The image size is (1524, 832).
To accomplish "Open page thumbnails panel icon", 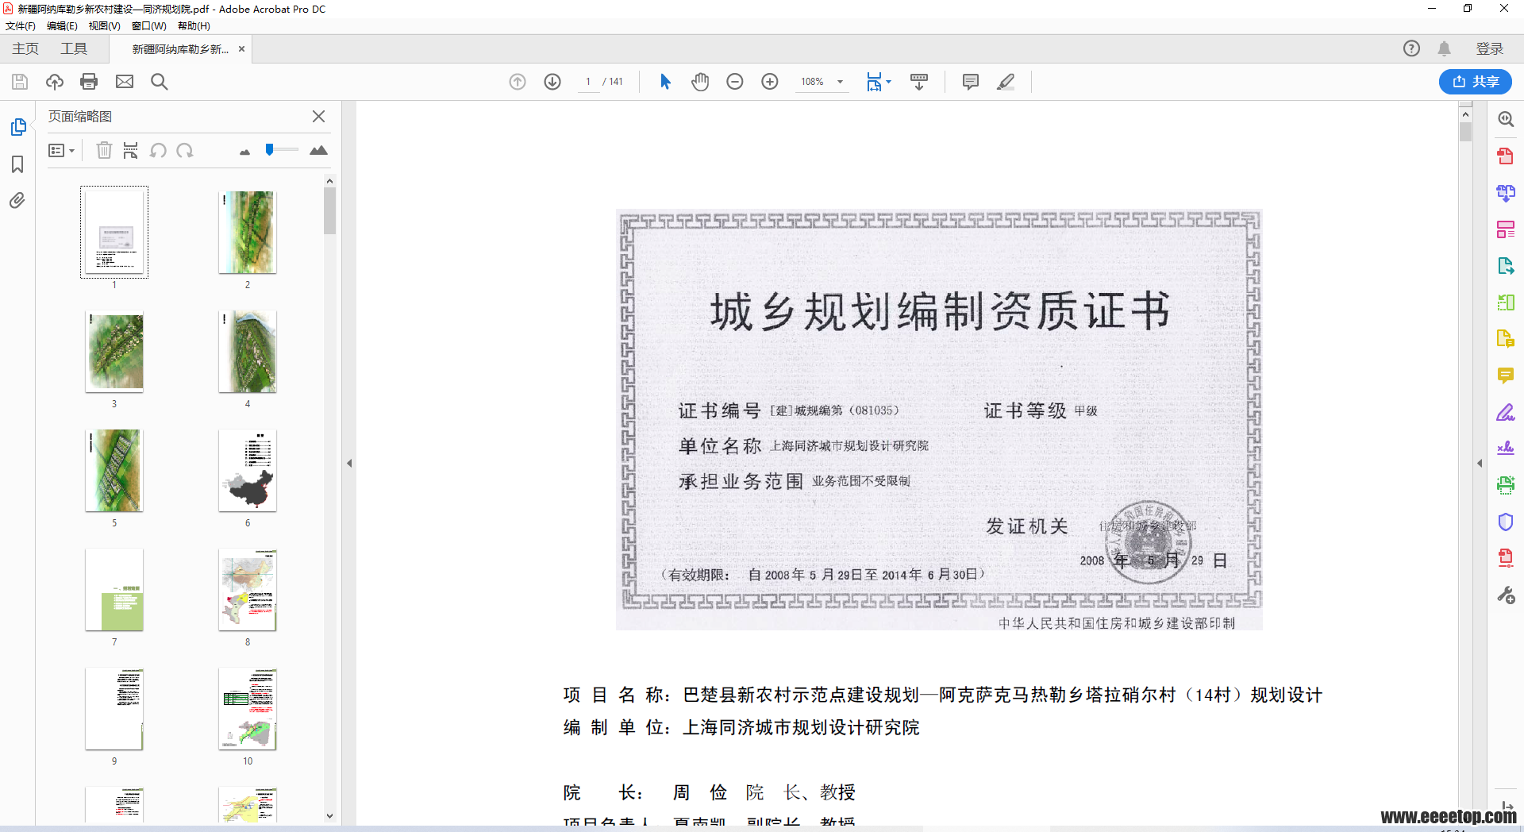I will (x=18, y=127).
